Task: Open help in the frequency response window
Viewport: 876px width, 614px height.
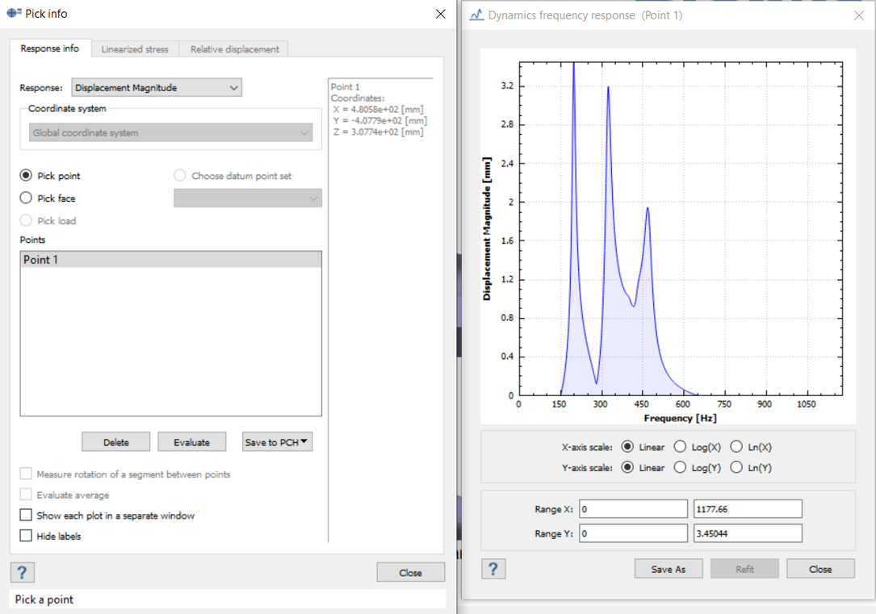Action: coord(493,569)
